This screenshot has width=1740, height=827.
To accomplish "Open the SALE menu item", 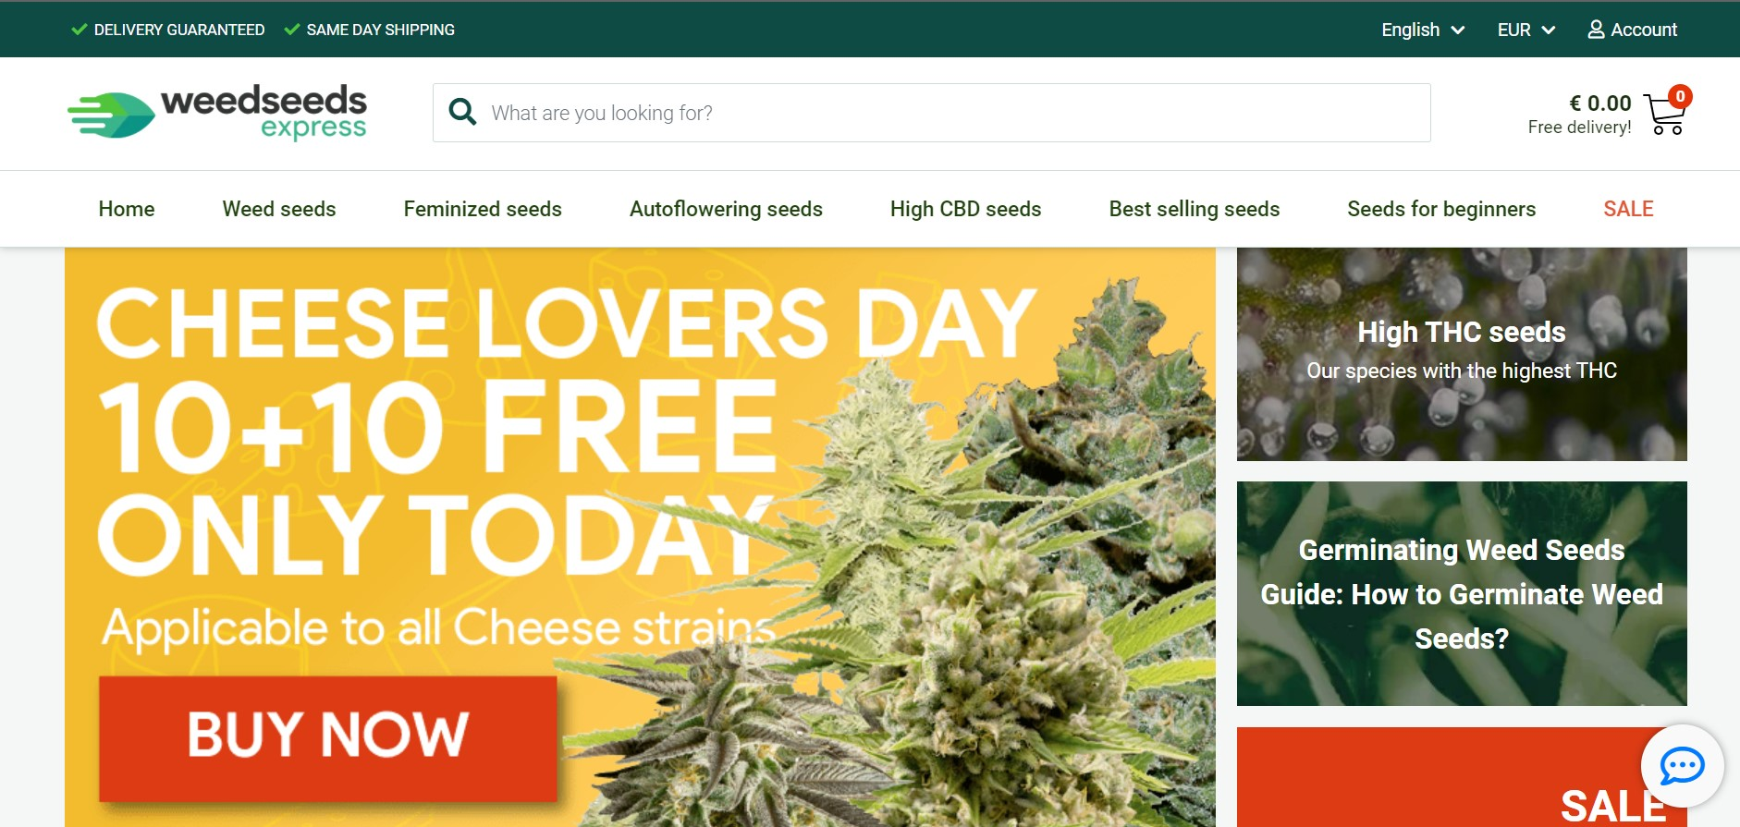I will [1628, 209].
